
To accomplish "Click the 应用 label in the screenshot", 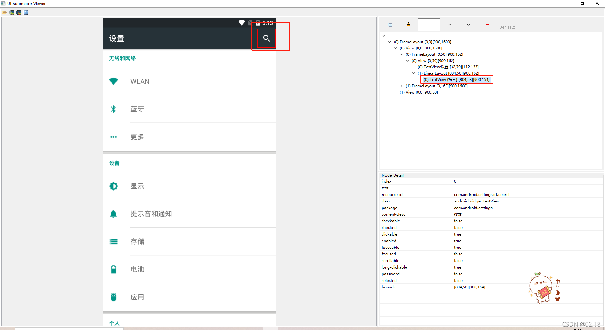I will pos(137,297).
